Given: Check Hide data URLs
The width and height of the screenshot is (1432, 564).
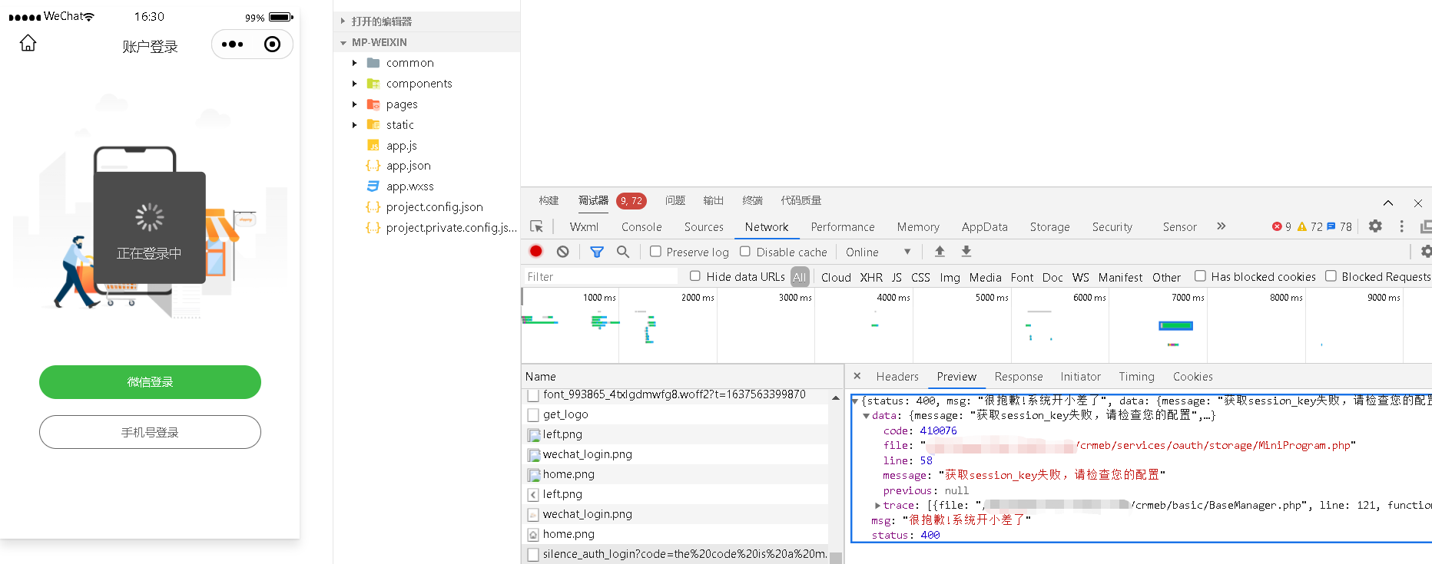Looking at the screenshot, I should 695,276.
